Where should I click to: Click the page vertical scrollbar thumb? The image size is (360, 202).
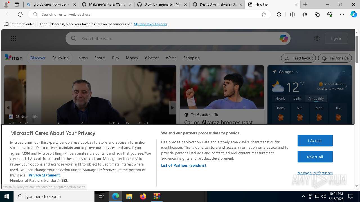(357, 49)
